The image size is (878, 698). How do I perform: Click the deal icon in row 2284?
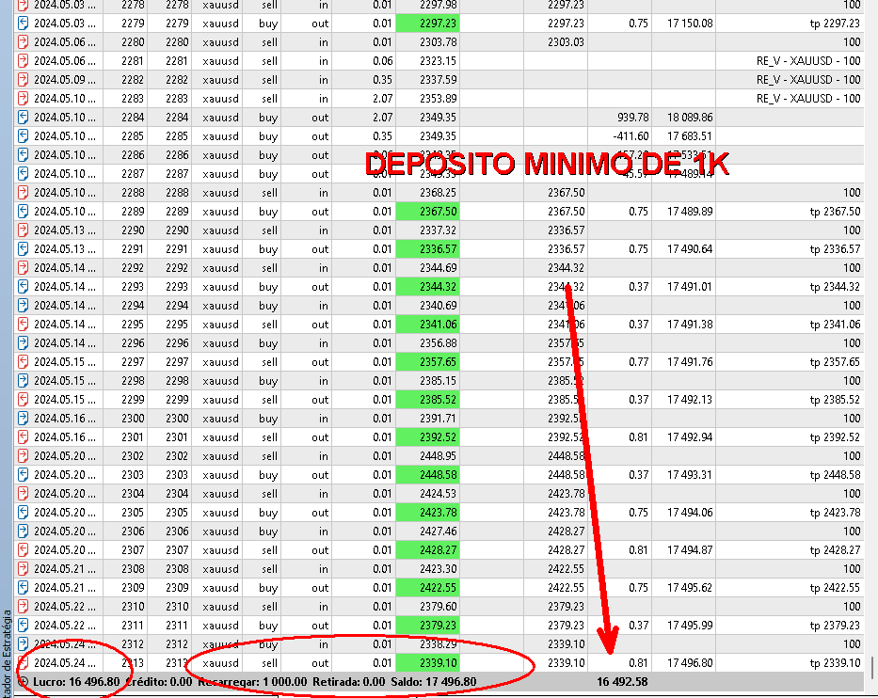[x=24, y=118]
